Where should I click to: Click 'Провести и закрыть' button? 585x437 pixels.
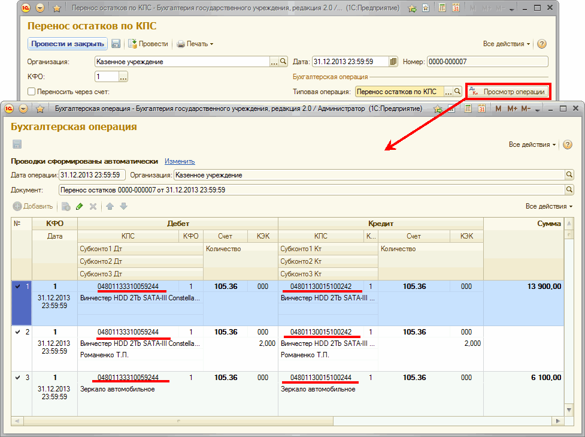tap(68, 44)
